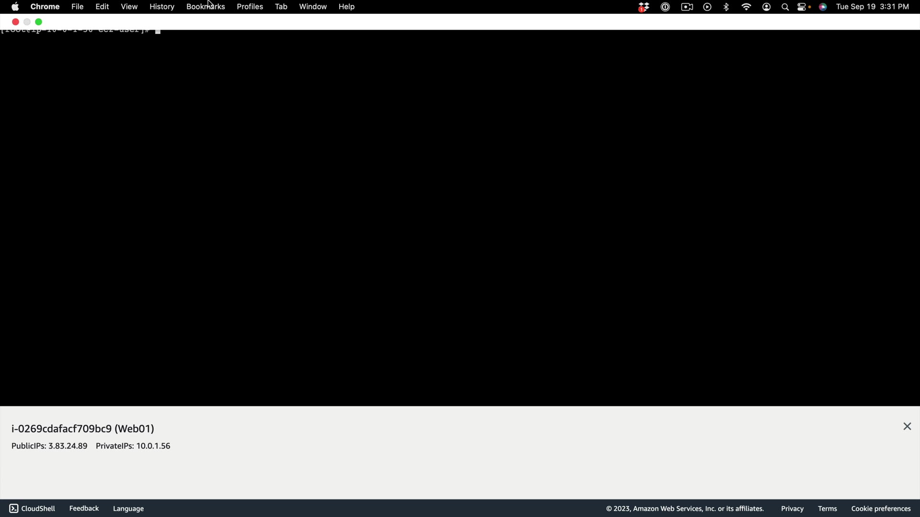The height and width of the screenshot is (517, 920).
Task: Close the instance details panel
Action: point(907,427)
